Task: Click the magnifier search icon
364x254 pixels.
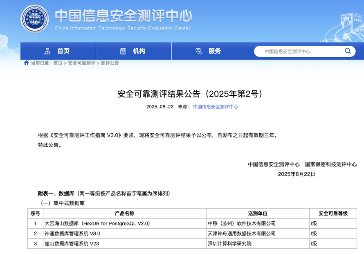Action: point(348,51)
